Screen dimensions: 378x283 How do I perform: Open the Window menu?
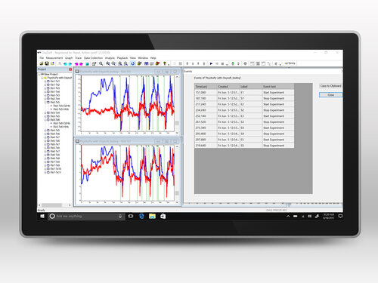coord(143,58)
